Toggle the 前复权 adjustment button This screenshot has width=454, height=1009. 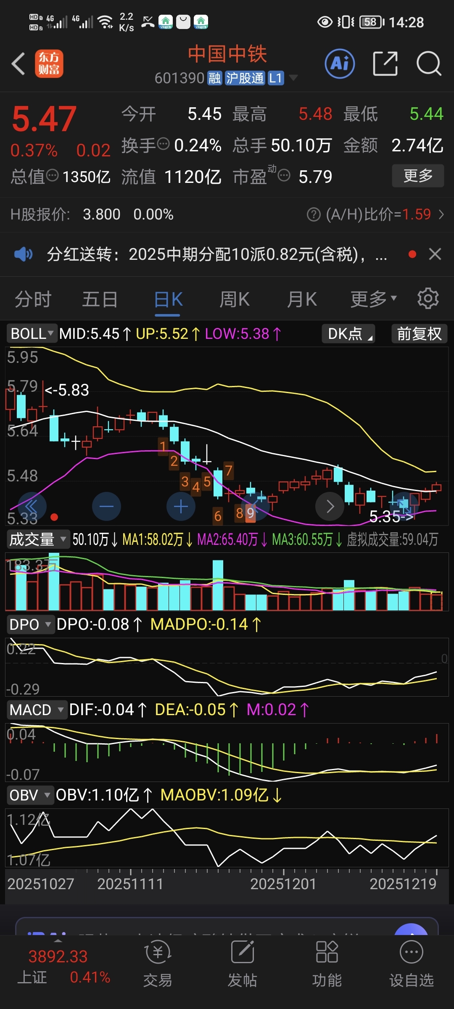(419, 334)
